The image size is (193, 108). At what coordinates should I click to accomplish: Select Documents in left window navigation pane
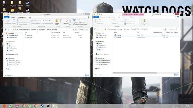point(11,46)
